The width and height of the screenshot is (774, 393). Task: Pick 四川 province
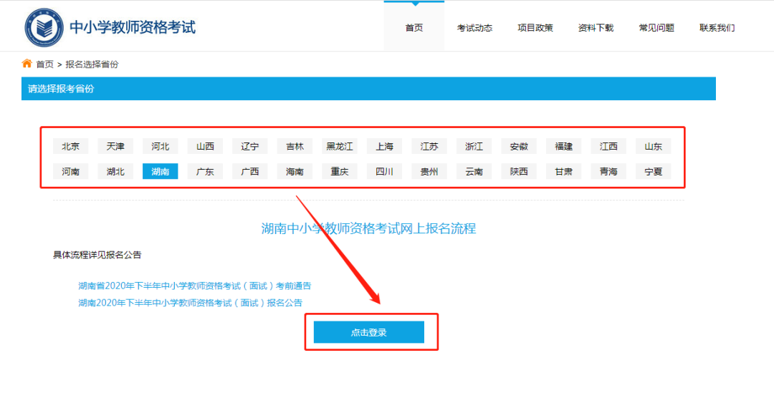[x=385, y=172]
